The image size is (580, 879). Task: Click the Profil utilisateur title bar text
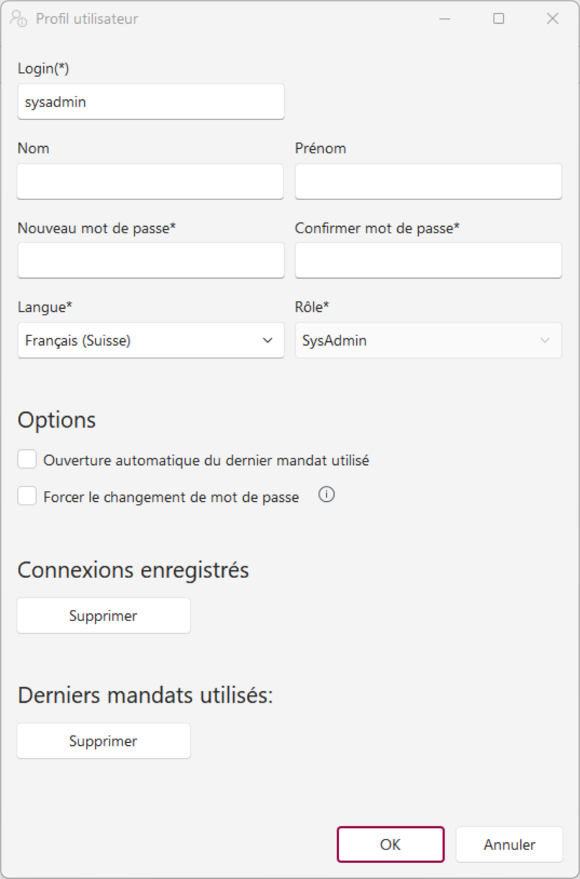(x=87, y=19)
